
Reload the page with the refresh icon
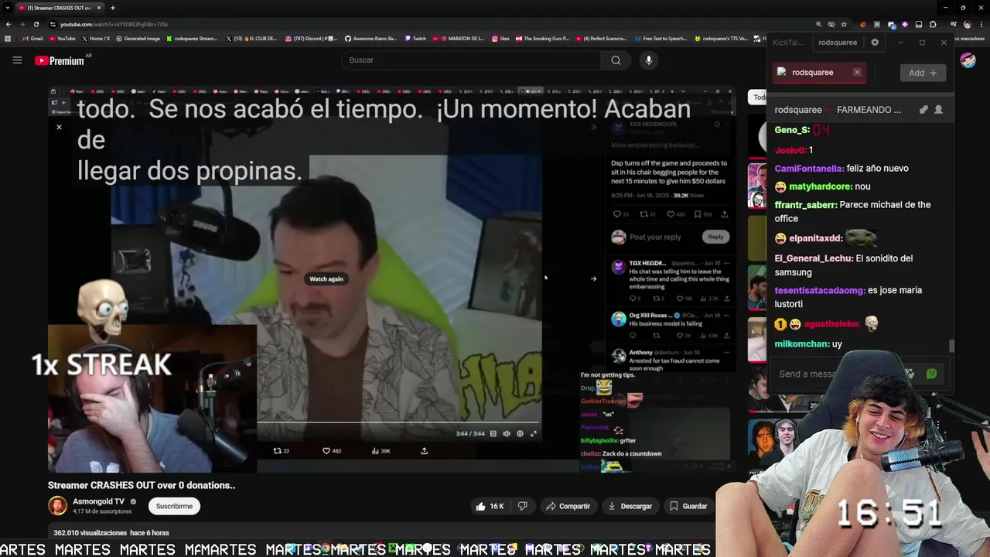click(x=36, y=24)
